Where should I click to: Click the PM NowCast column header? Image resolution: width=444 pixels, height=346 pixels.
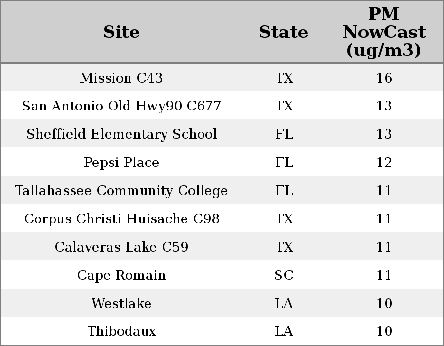click(x=384, y=32)
